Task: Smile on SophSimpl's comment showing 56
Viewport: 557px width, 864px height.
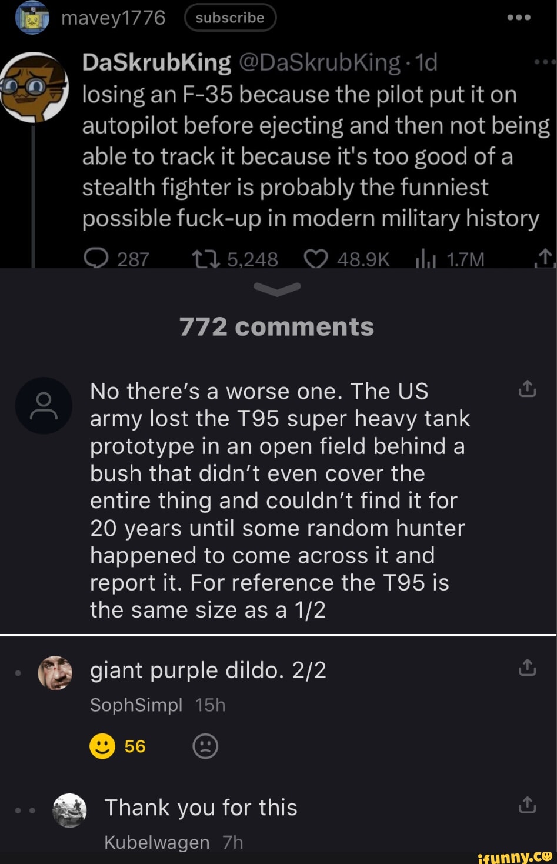Action: click(102, 746)
